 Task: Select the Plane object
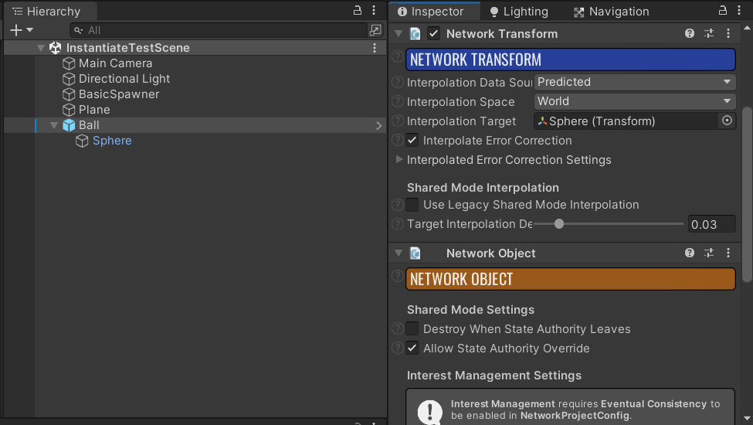coord(94,110)
